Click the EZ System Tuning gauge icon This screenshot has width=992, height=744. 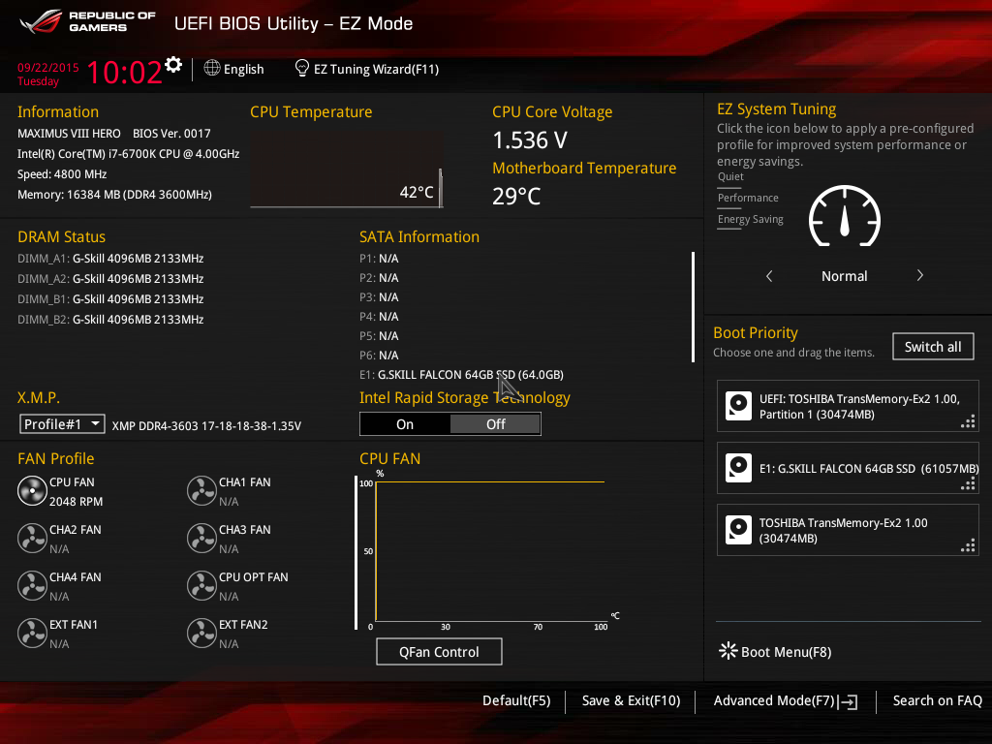pyautogui.click(x=845, y=216)
